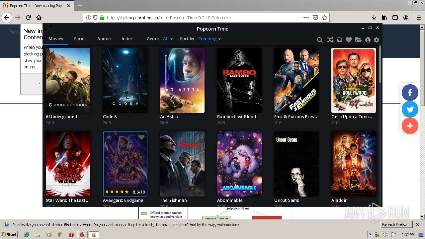Click the Avengers: Endgame title text
425x239 pixels.
[x=123, y=200]
